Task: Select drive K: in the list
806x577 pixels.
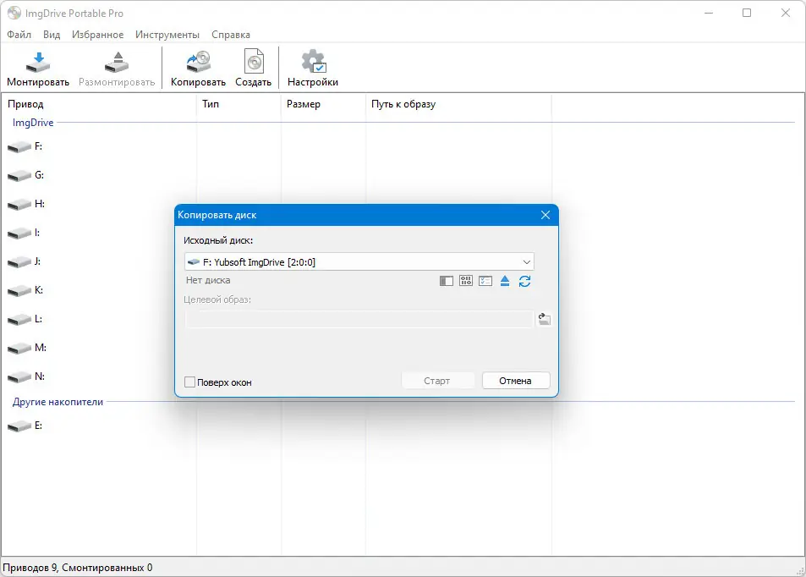Action: pos(25,290)
